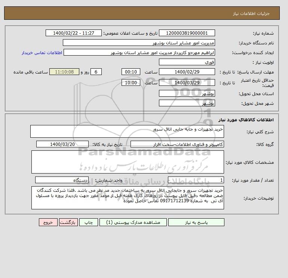Click the deadline time field 00:10
288x278 pixels.
[131, 72]
